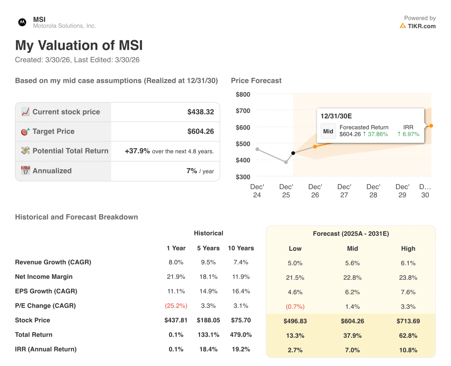The image size is (451, 366).
Task: Enable the High scenario forecast column
Action: tap(408, 249)
